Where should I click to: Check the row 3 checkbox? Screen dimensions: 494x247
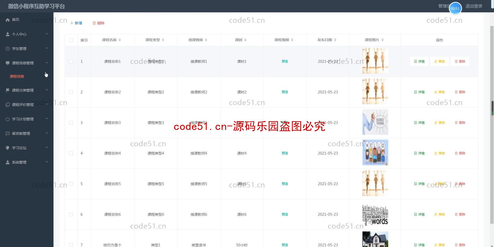[x=71, y=123]
